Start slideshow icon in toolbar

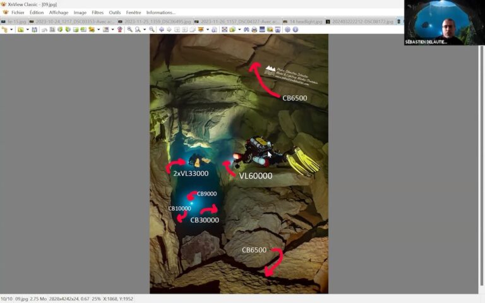click(232, 30)
